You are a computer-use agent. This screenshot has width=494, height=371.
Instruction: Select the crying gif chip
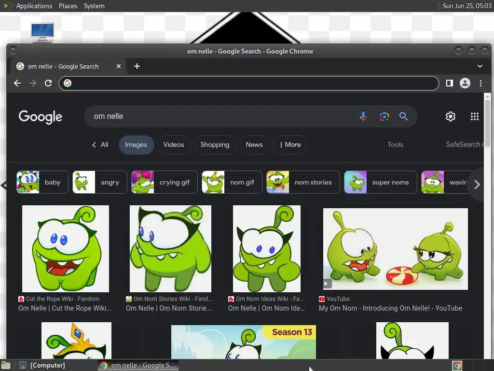pyautogui.click(x=164, y=182)
